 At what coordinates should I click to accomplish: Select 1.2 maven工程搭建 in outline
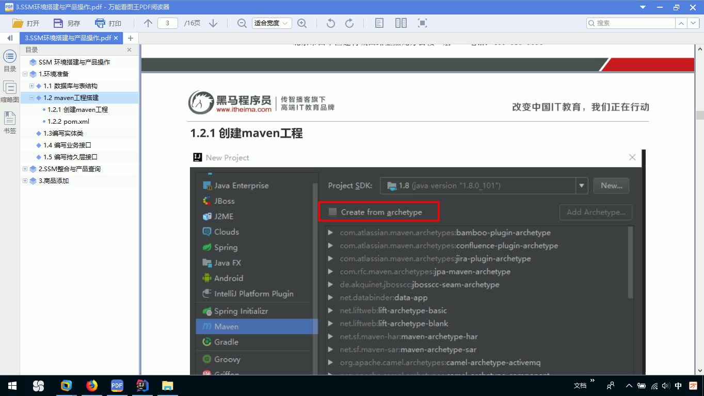pyautogui.click(x=71, y=97)
